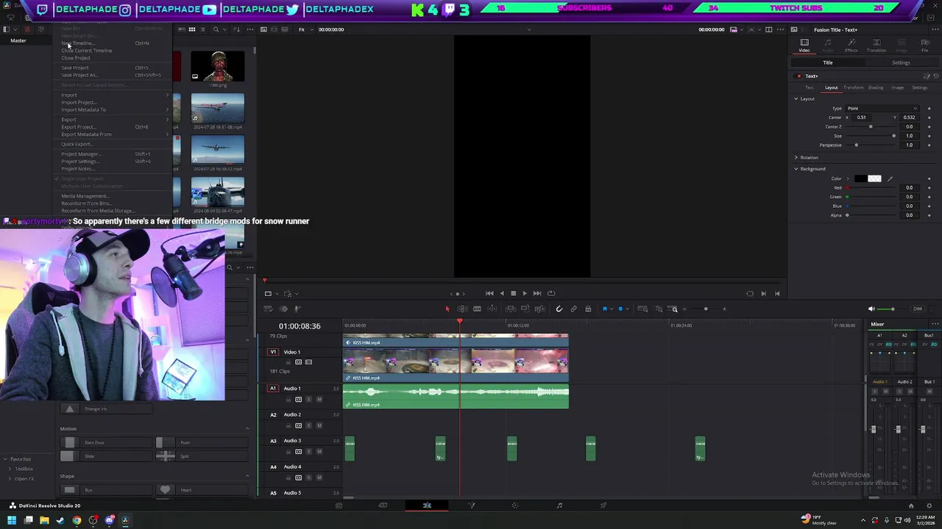Open the Inspector Effects tab icon

point(851,46)
